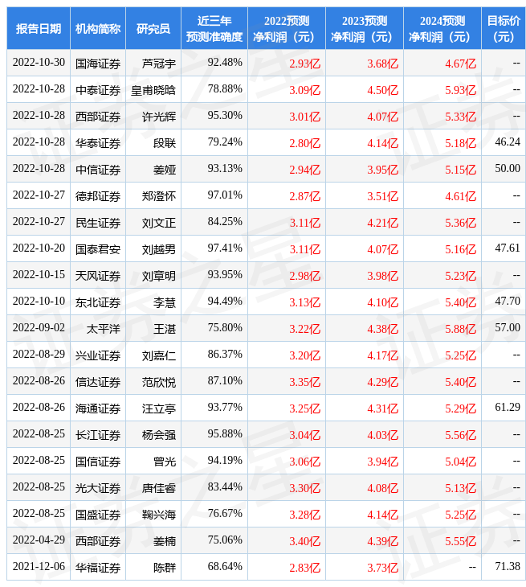The height and width of the screenshot is (587, 526).
Task: Click the 92.48% accuracy value
Action: coord(225,63)
